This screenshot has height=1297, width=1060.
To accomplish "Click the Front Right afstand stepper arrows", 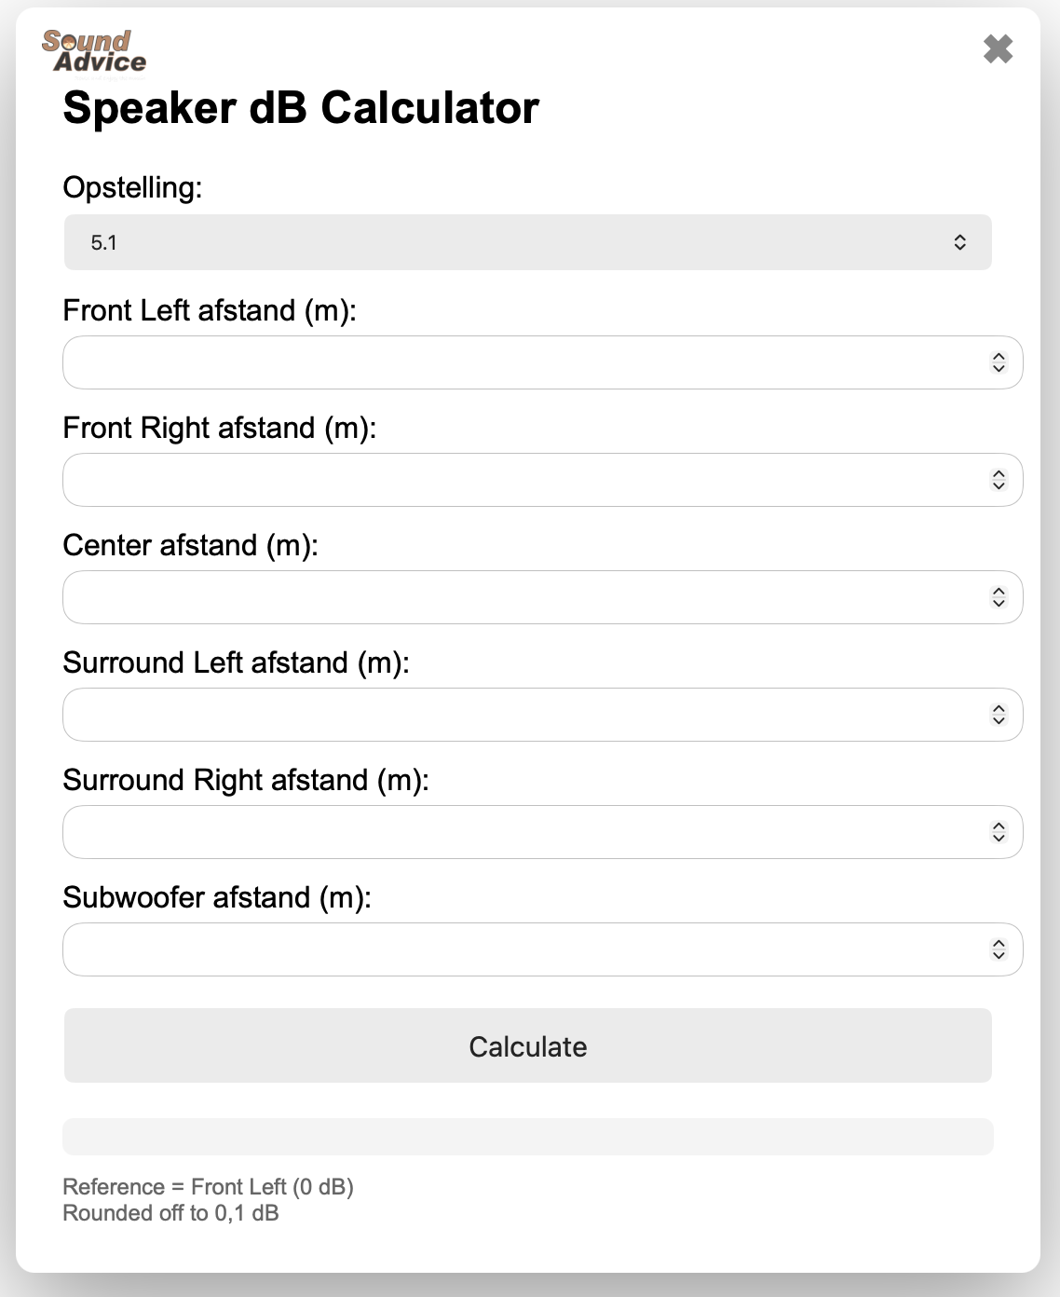I will (999, 480).
